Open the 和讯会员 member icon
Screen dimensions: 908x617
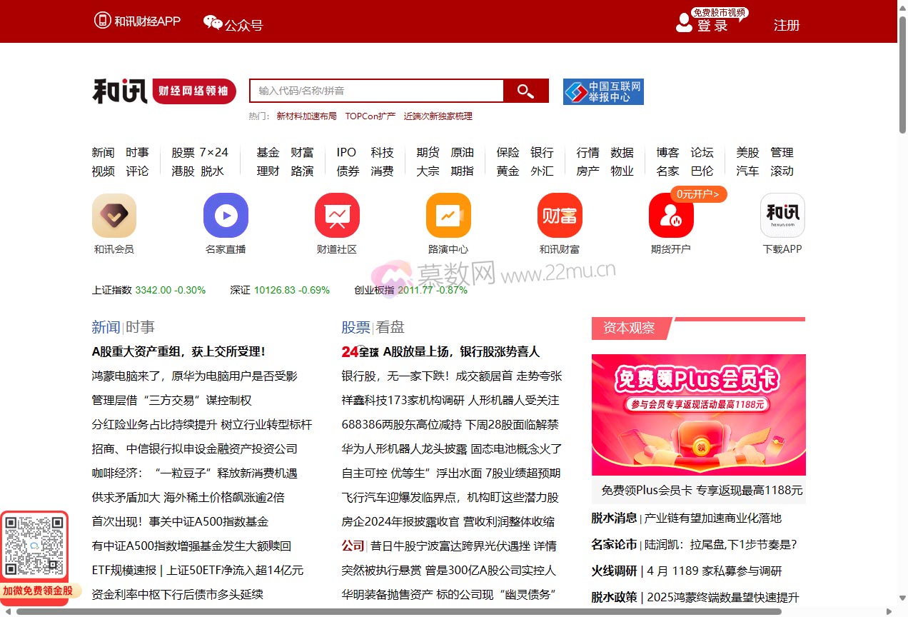(113, 215)
